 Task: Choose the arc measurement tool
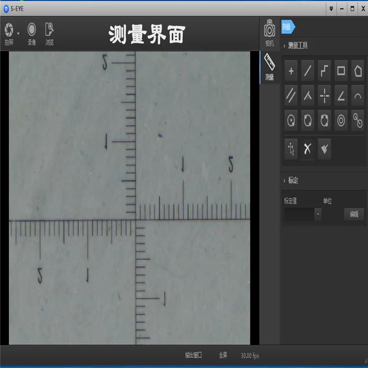coord(358,96)
